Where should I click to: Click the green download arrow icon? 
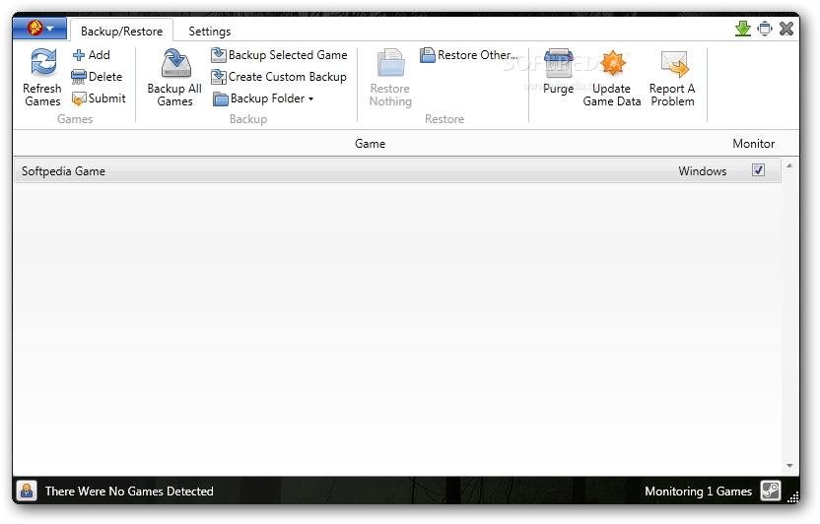(743, 29)
